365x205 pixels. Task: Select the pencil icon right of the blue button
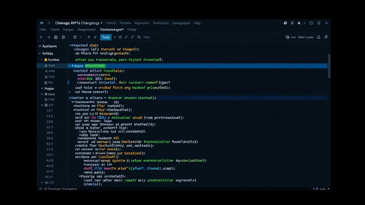click(126, 37)
